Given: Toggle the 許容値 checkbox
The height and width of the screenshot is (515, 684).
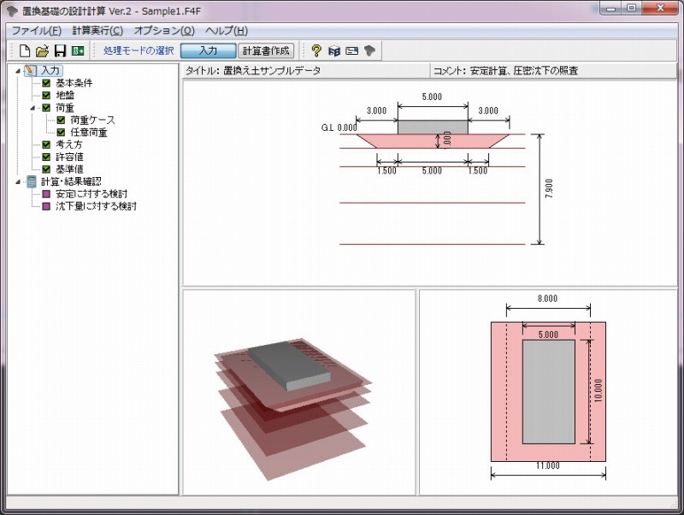Looking at the screenshot, I should point(47,157).
